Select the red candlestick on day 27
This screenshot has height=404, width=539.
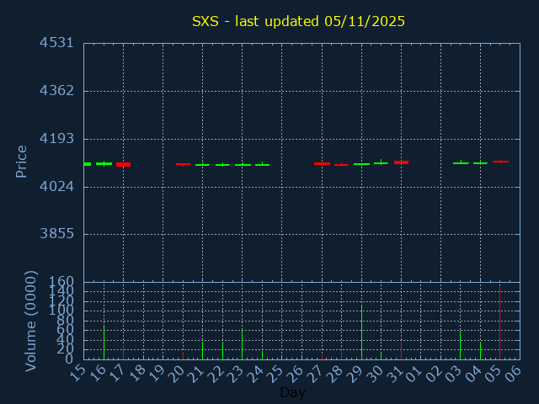click(322, 163)
